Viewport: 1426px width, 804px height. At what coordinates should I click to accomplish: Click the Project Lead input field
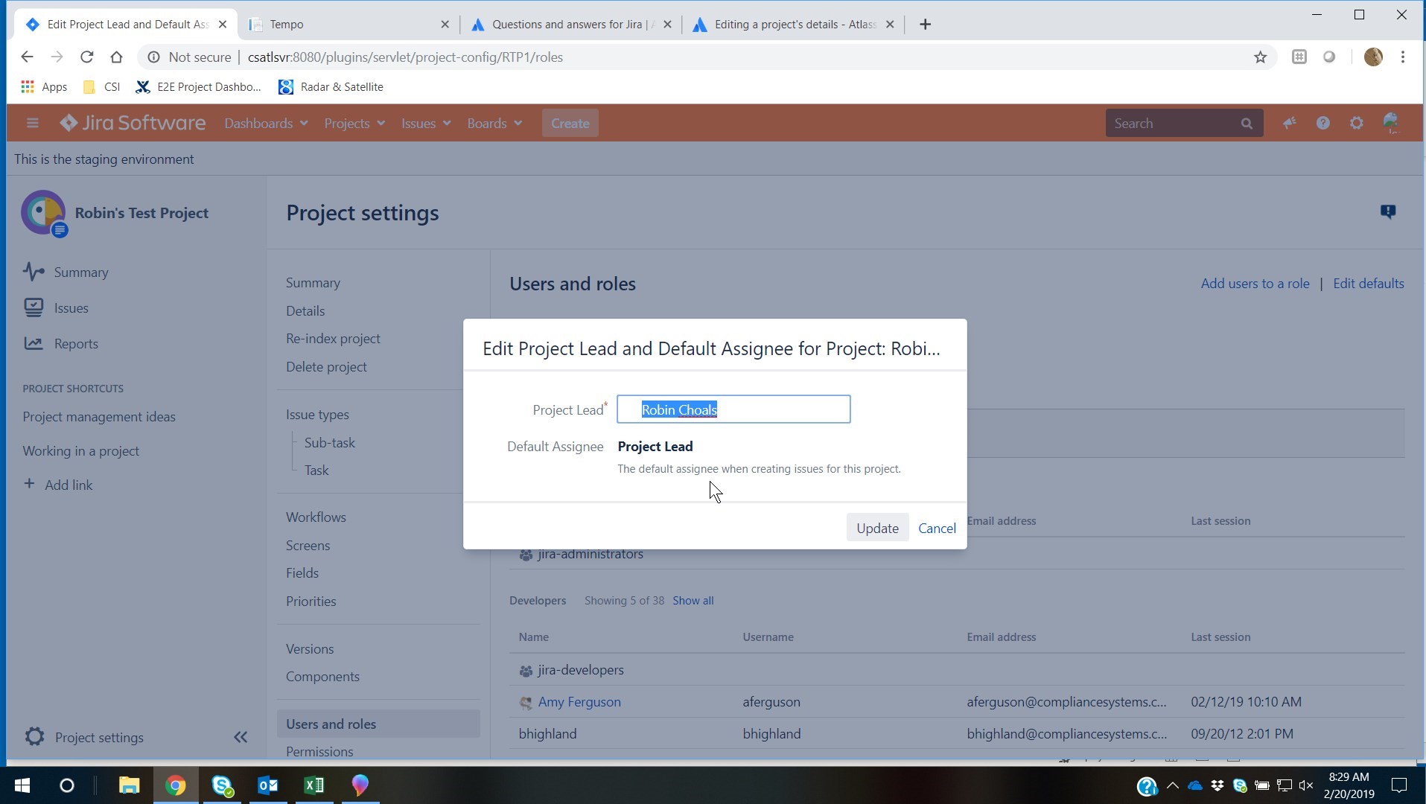[x=733, y=409]
